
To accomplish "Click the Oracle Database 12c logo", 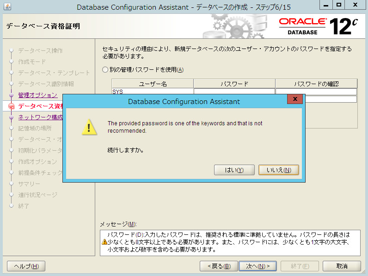I will [319, 26].
